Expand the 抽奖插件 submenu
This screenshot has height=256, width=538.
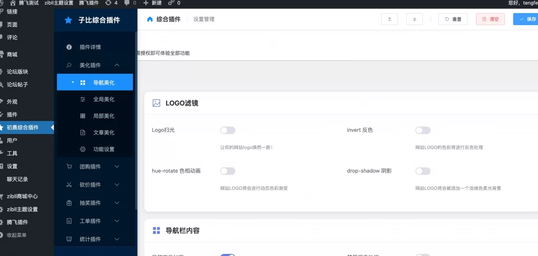(x=117, y=203)
